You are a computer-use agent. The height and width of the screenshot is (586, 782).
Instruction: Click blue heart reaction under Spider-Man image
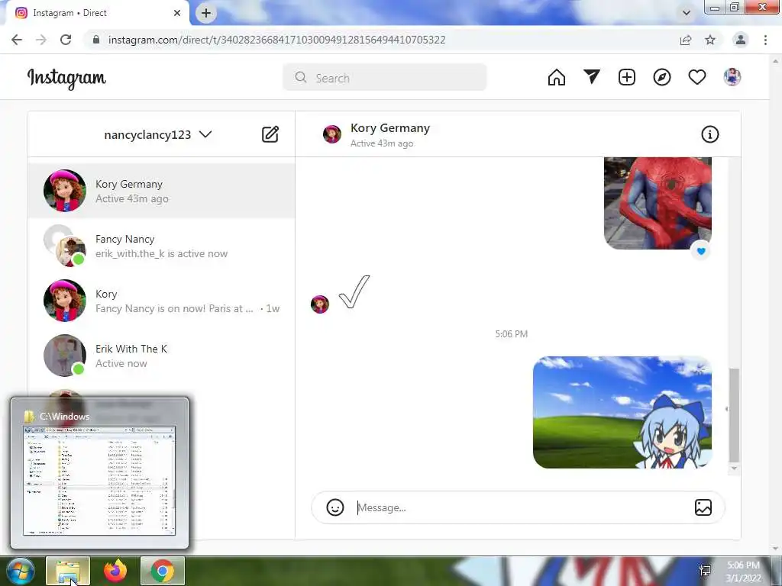(x=701, y=251)
